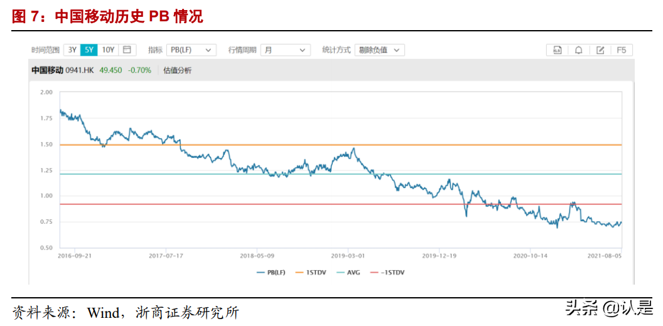Select the 3Y time range
The image size is (663, 326).
click(x=72, y=50)
